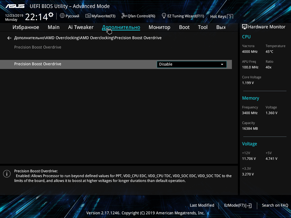This screenshot has height=218, width=291.
Task: Launch EZ Tuning Wizard lightbulb icon
Action: click(x=164, y=16)
